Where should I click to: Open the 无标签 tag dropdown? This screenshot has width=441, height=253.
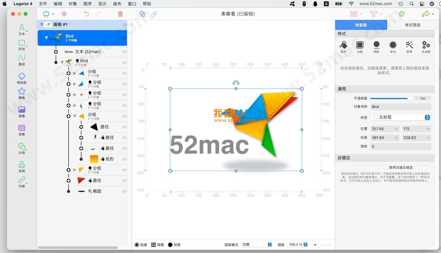(401, 117)
